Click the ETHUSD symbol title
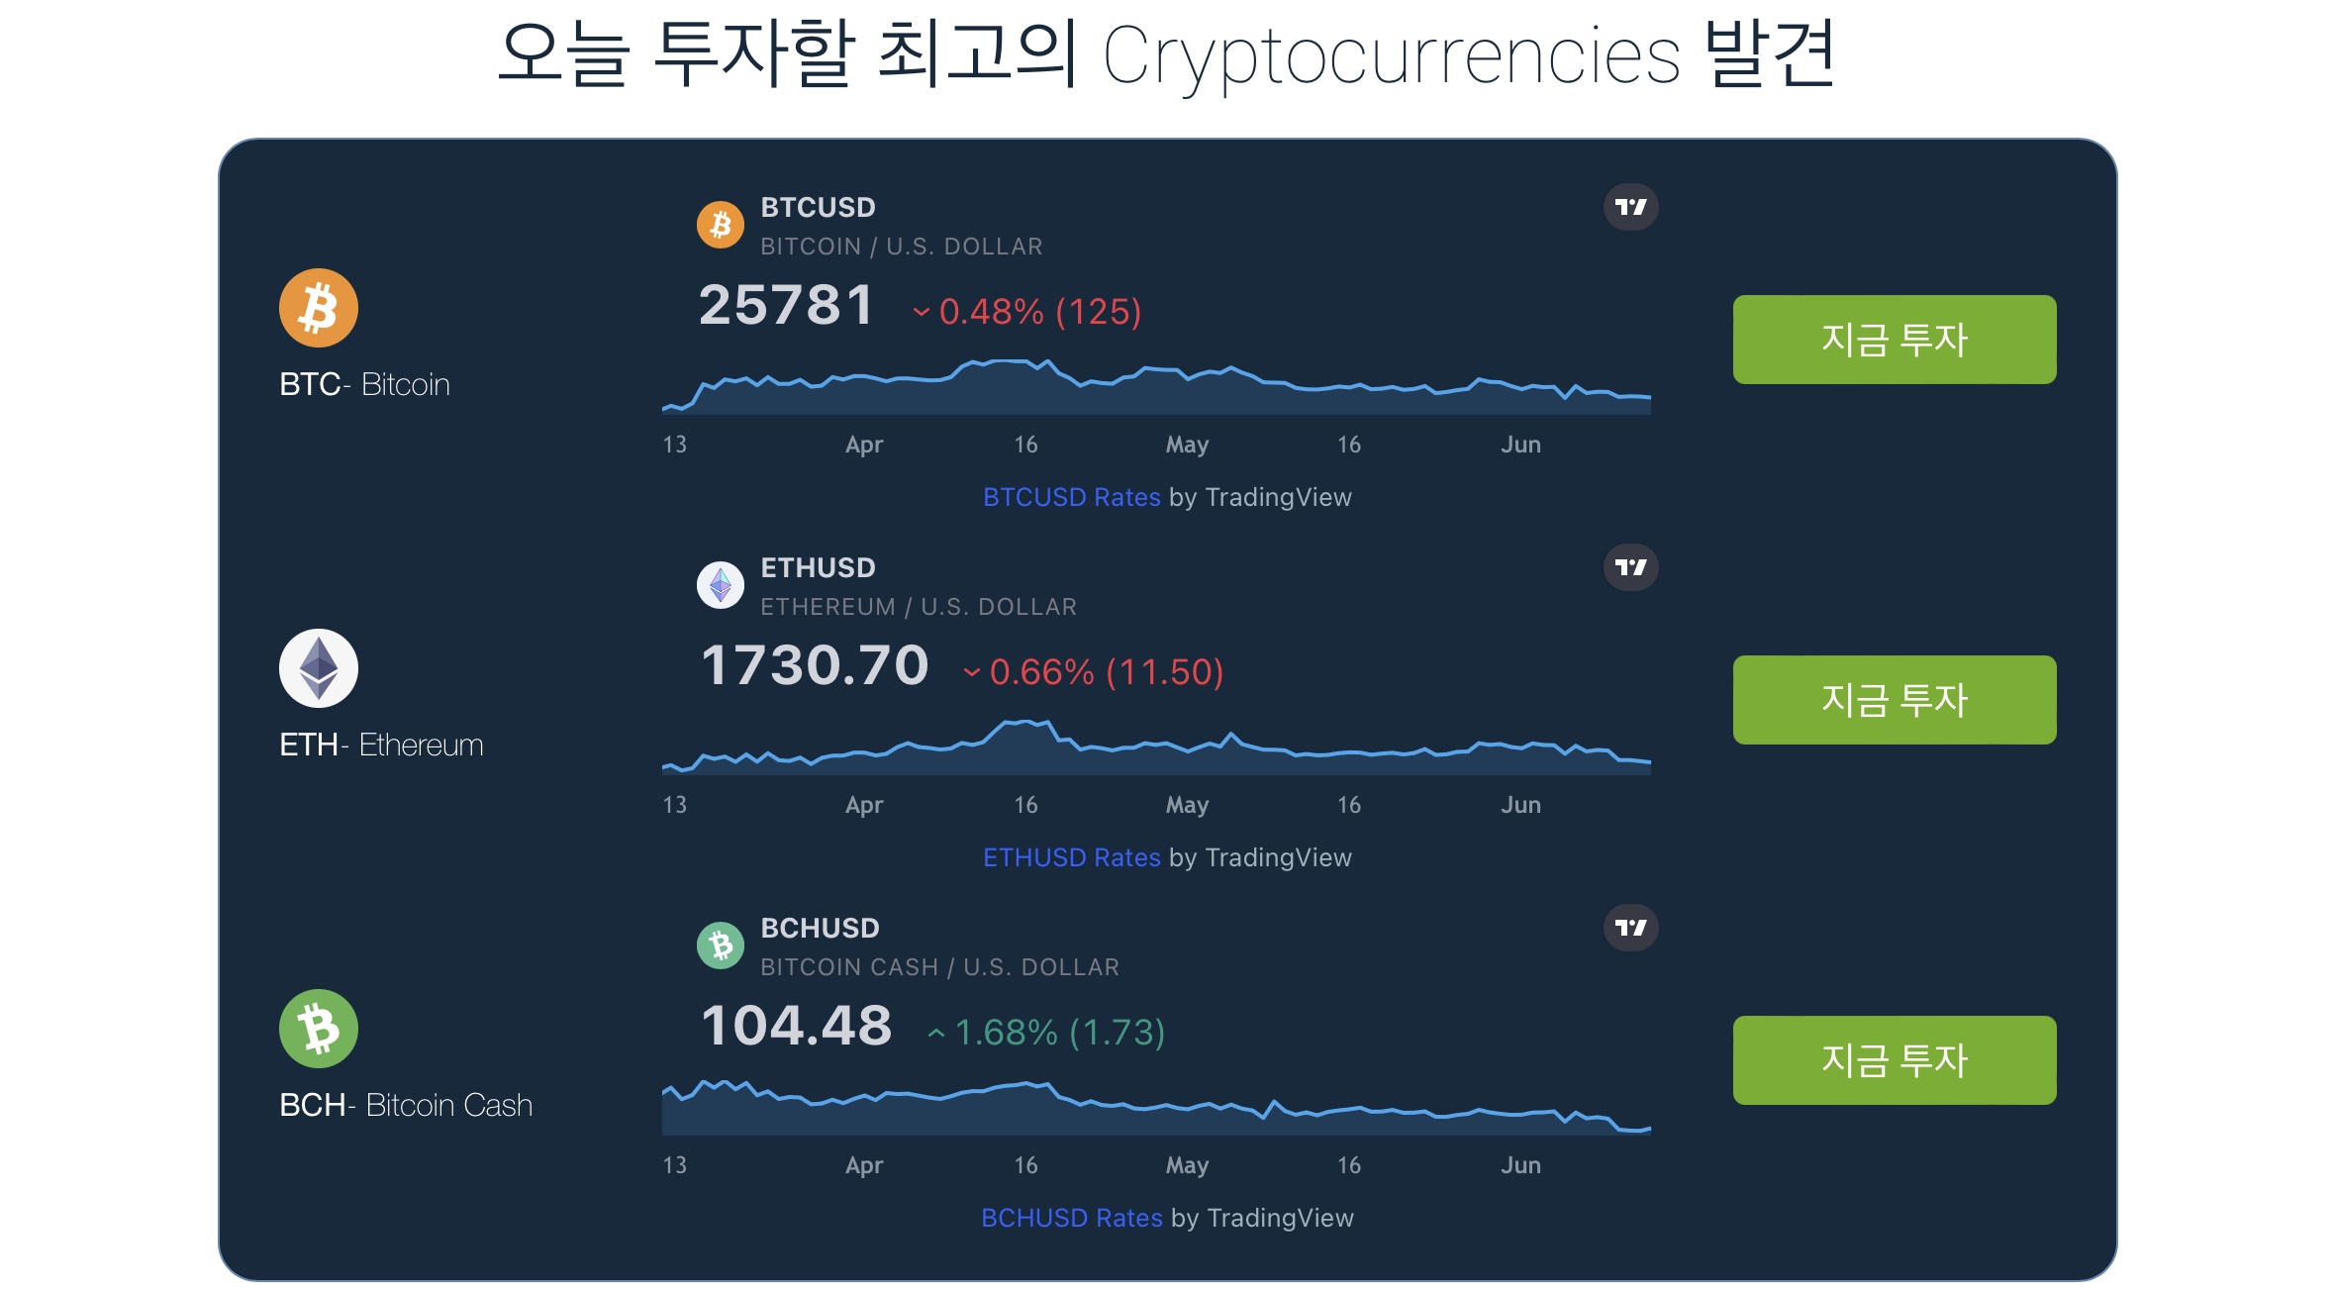The image size is (2336, 1294). pyautogui.click(x=818, y=568)
